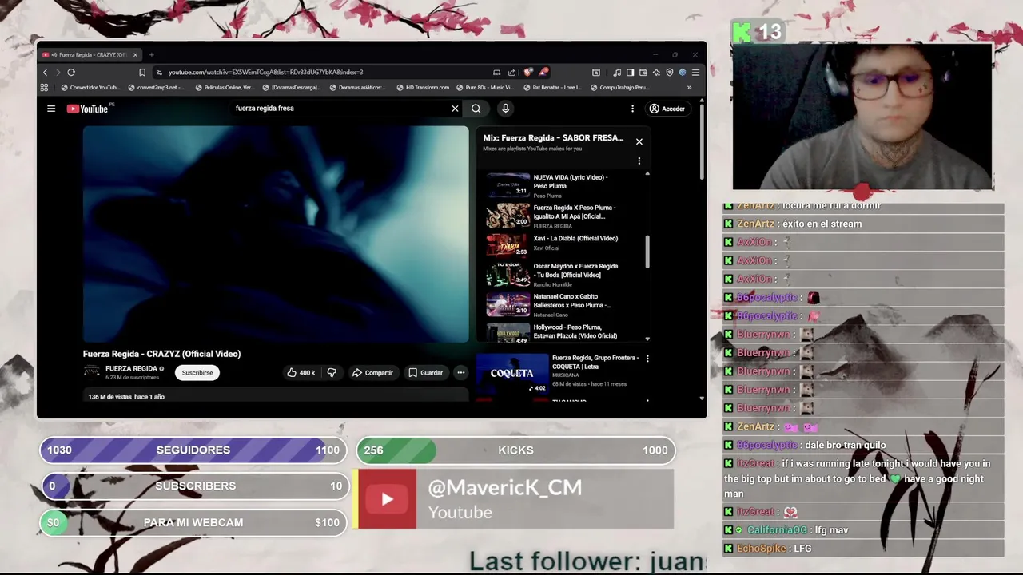Open the three-dot options for COQUETA | Letra video
This screenshot has height=575, width=1023.
(647, 359)
